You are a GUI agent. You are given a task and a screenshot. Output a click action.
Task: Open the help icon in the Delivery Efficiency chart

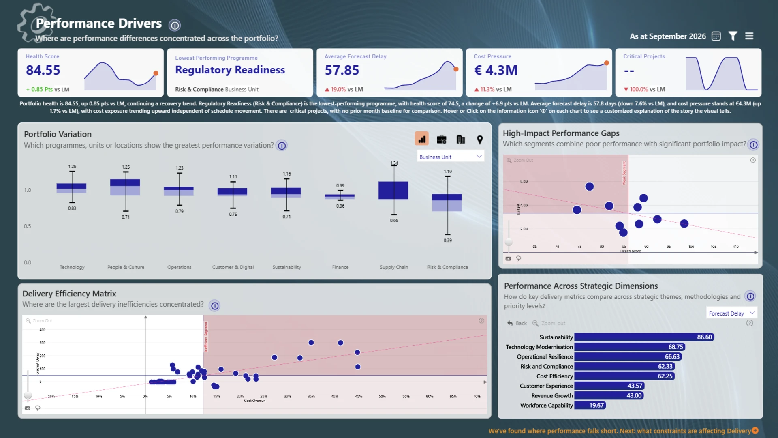point(481,320)
